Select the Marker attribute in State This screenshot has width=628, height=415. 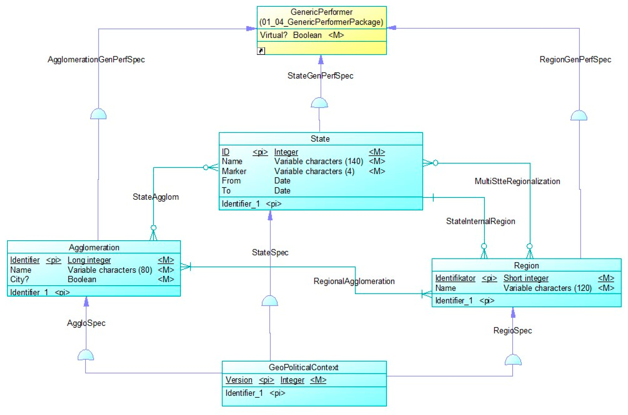point(234,171)
